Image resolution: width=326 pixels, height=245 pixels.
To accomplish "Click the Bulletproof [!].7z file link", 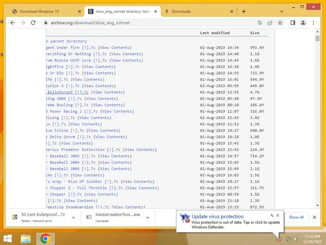I will coord(67,92).
